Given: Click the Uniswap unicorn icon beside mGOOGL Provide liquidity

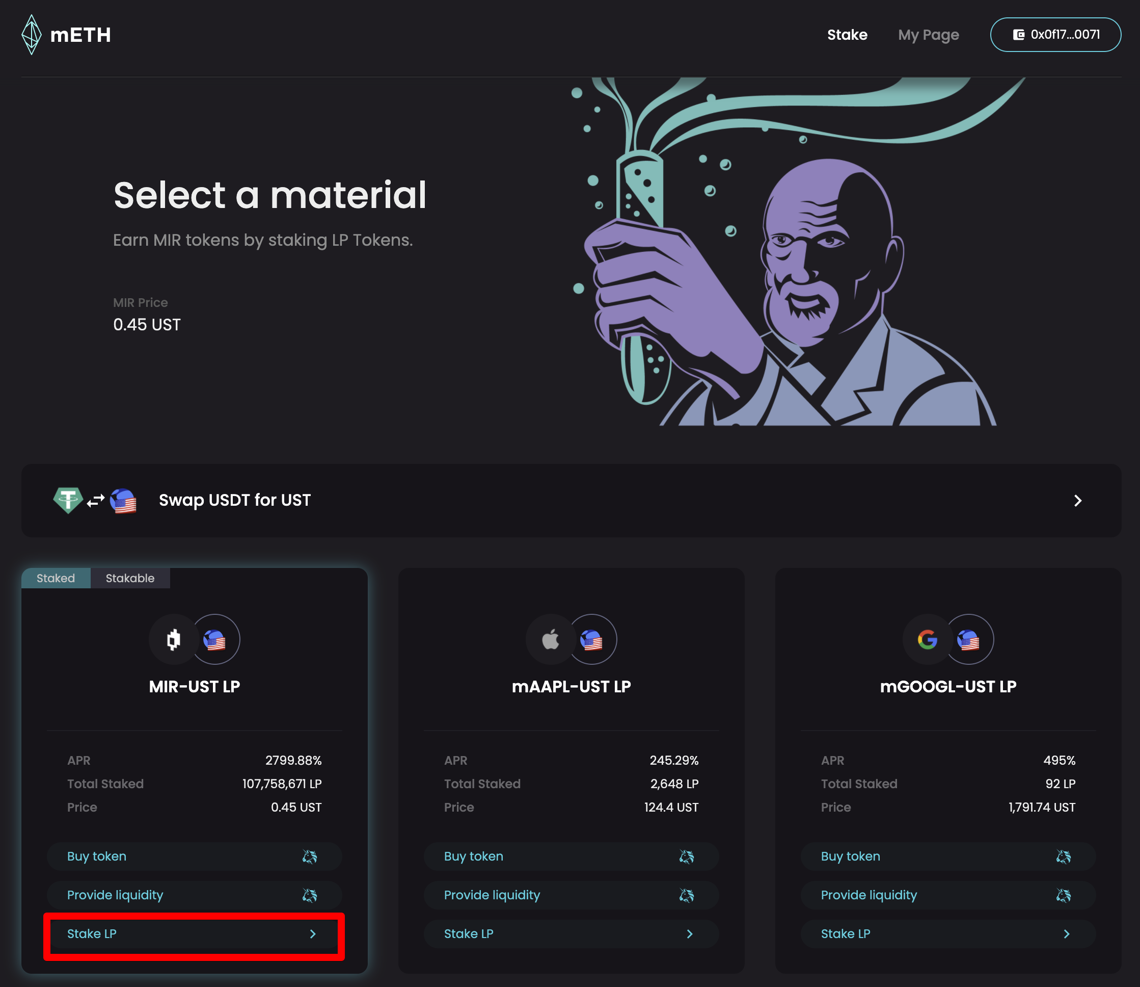Looking at the screenshot, I should pyautogui.click(x=1063, y=896).
